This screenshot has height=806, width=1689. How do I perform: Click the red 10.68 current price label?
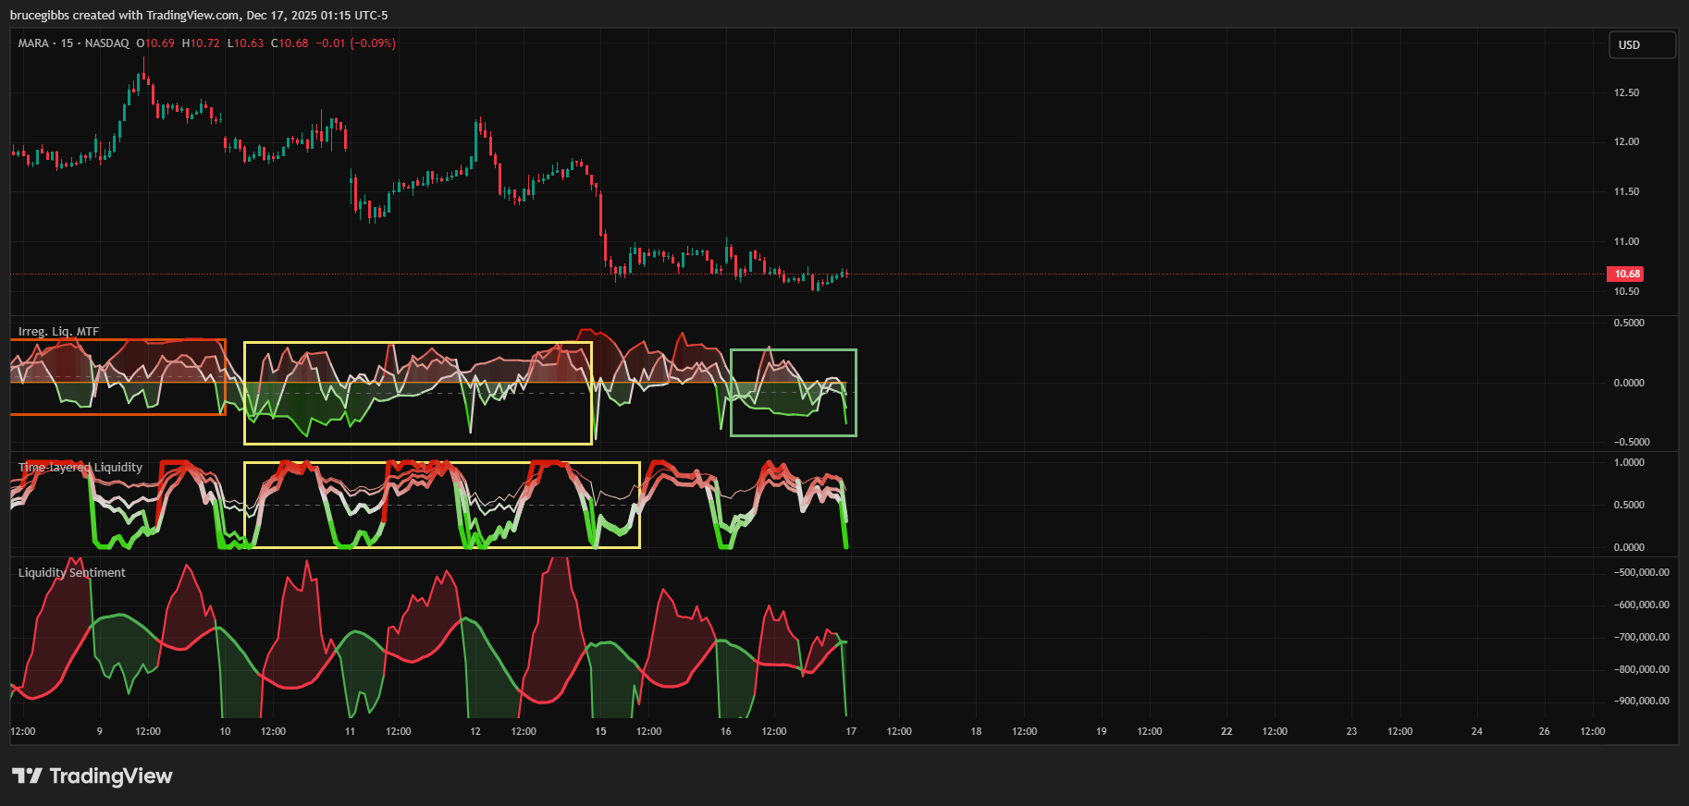coord(1627,274)
